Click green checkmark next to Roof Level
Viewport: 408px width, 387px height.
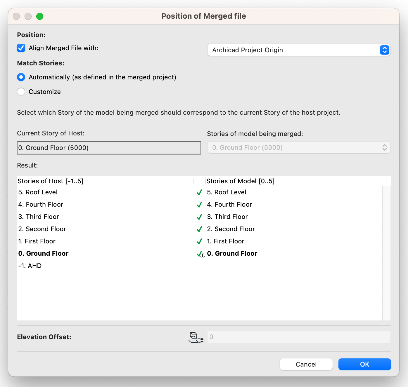coord(199,193)
